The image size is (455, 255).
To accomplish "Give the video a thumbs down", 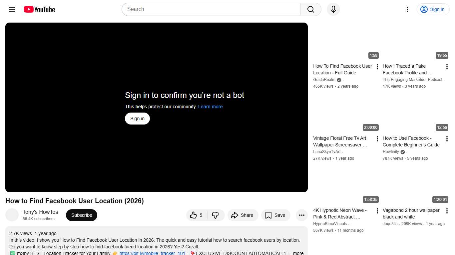I will click(x=216, y=215).
